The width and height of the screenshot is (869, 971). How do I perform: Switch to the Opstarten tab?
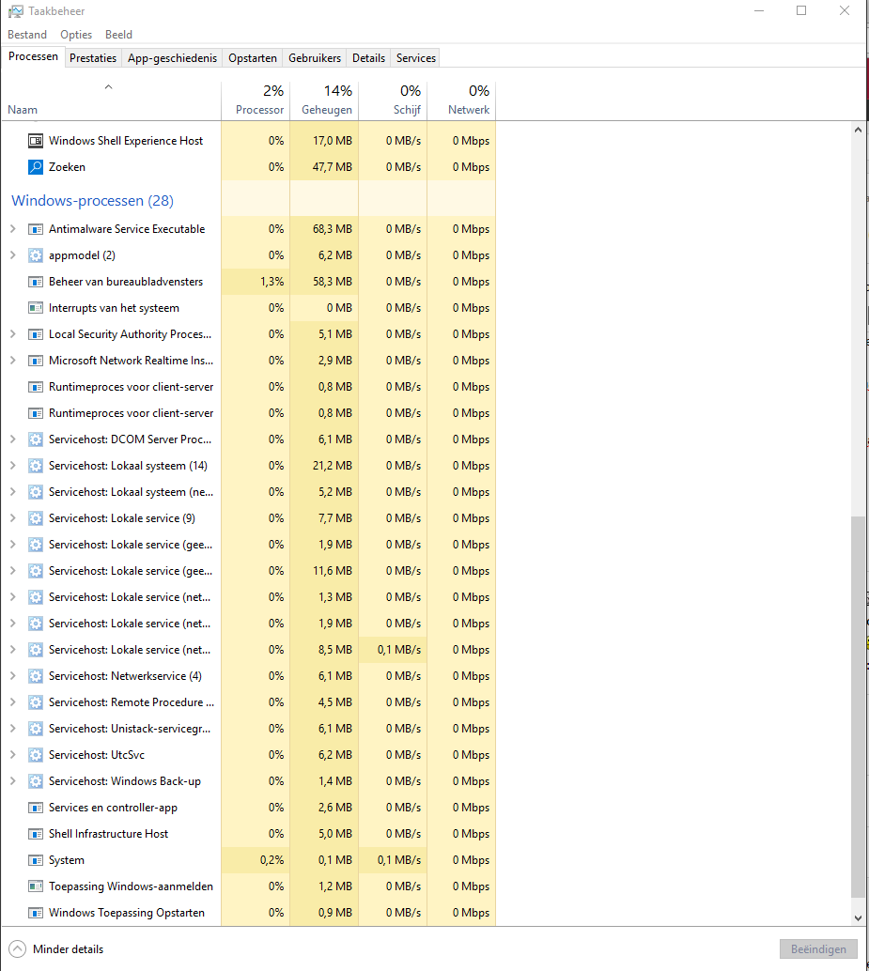[253, 58]
